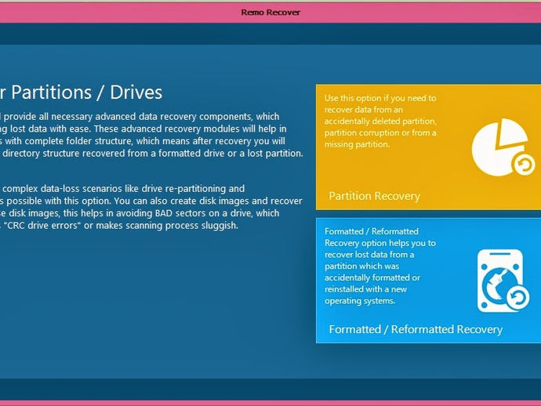Click the line mentioning "avoiding BAD sectors on a drive"
541x406 pixels.
pos(140,213)
